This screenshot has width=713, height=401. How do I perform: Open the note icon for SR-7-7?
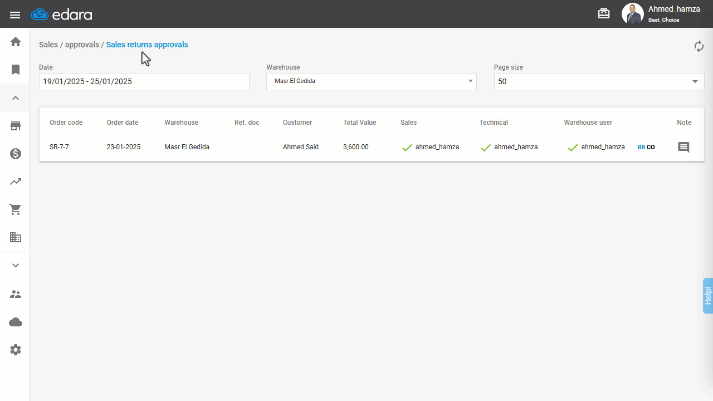[683, 148]
